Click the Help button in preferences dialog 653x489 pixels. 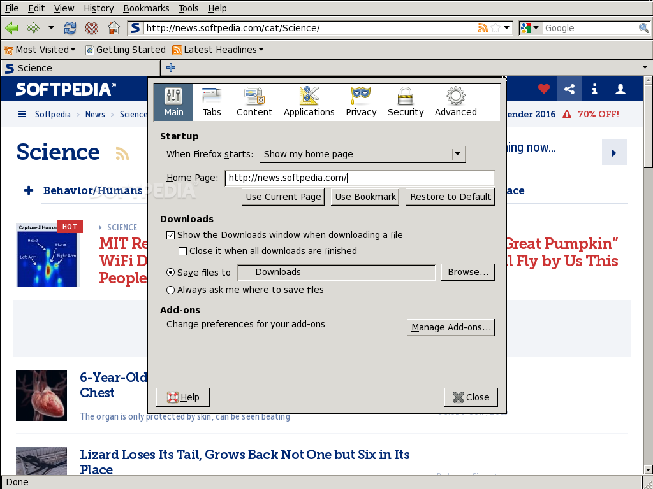183,397
